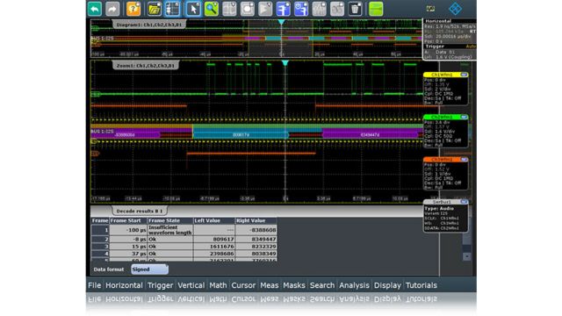Click the gray histogram waveform icon
562x316 pixels.
319,9
